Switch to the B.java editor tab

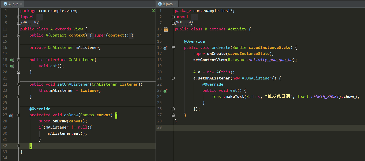167,4
